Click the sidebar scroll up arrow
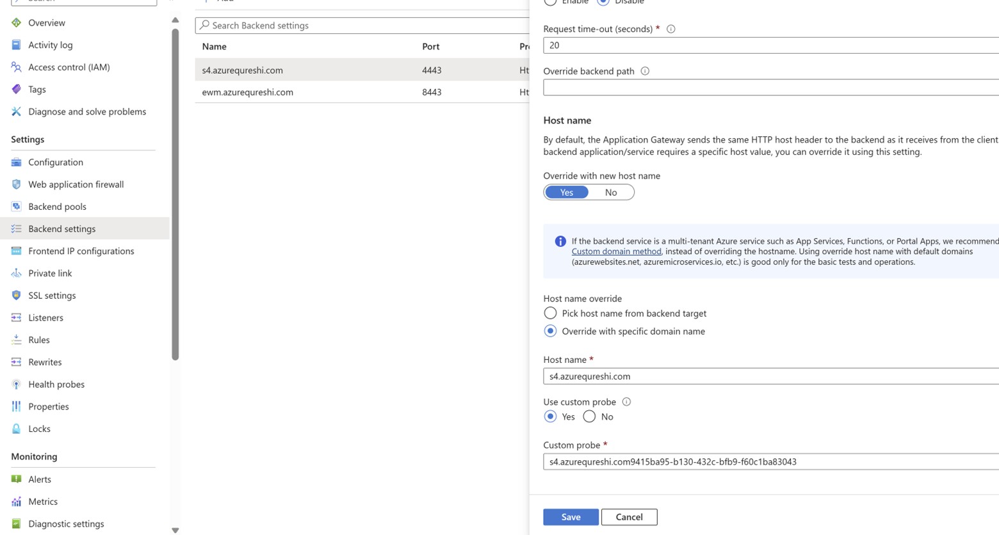Image resolution: width=999 pixels, height=535 pixels. (x=175, y=20)
